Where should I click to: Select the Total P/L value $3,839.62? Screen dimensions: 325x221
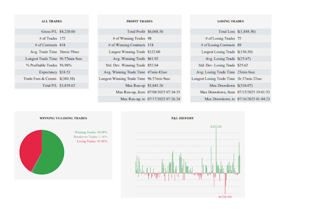[67, 86]
